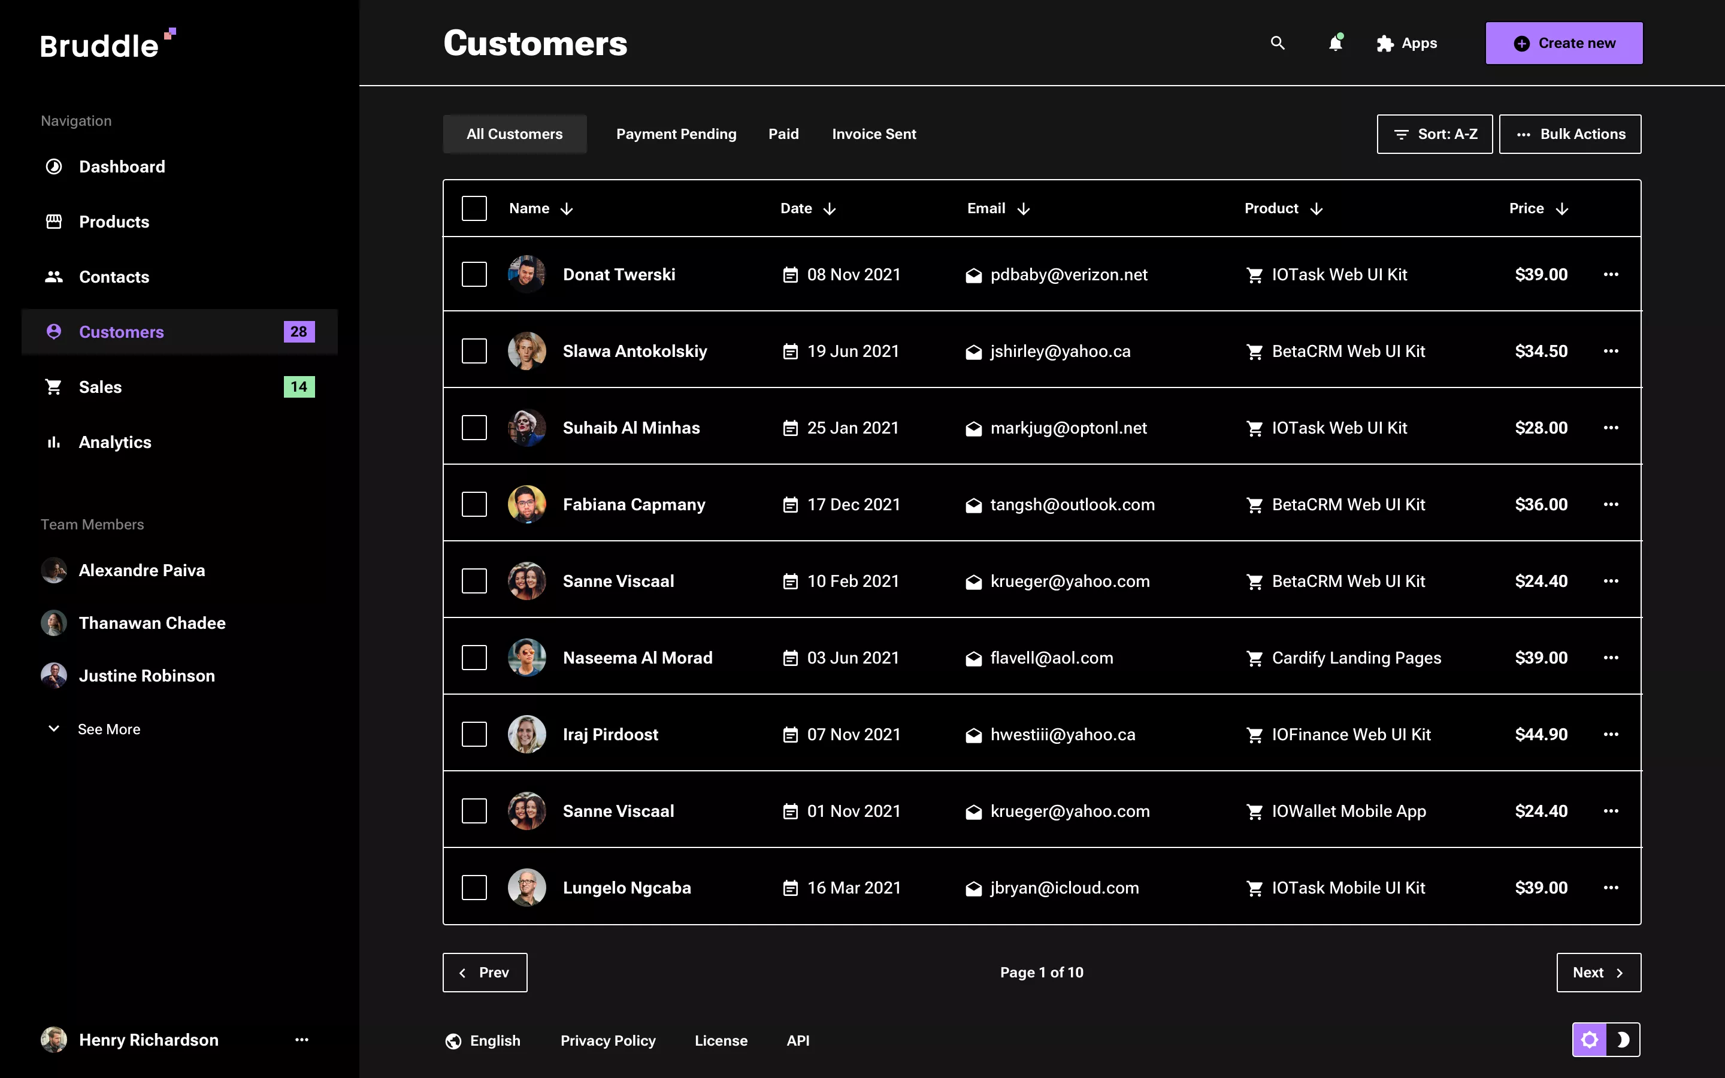Click the Create new button
This screenshot has height=1078, width=1725.
click(1563, 43)
